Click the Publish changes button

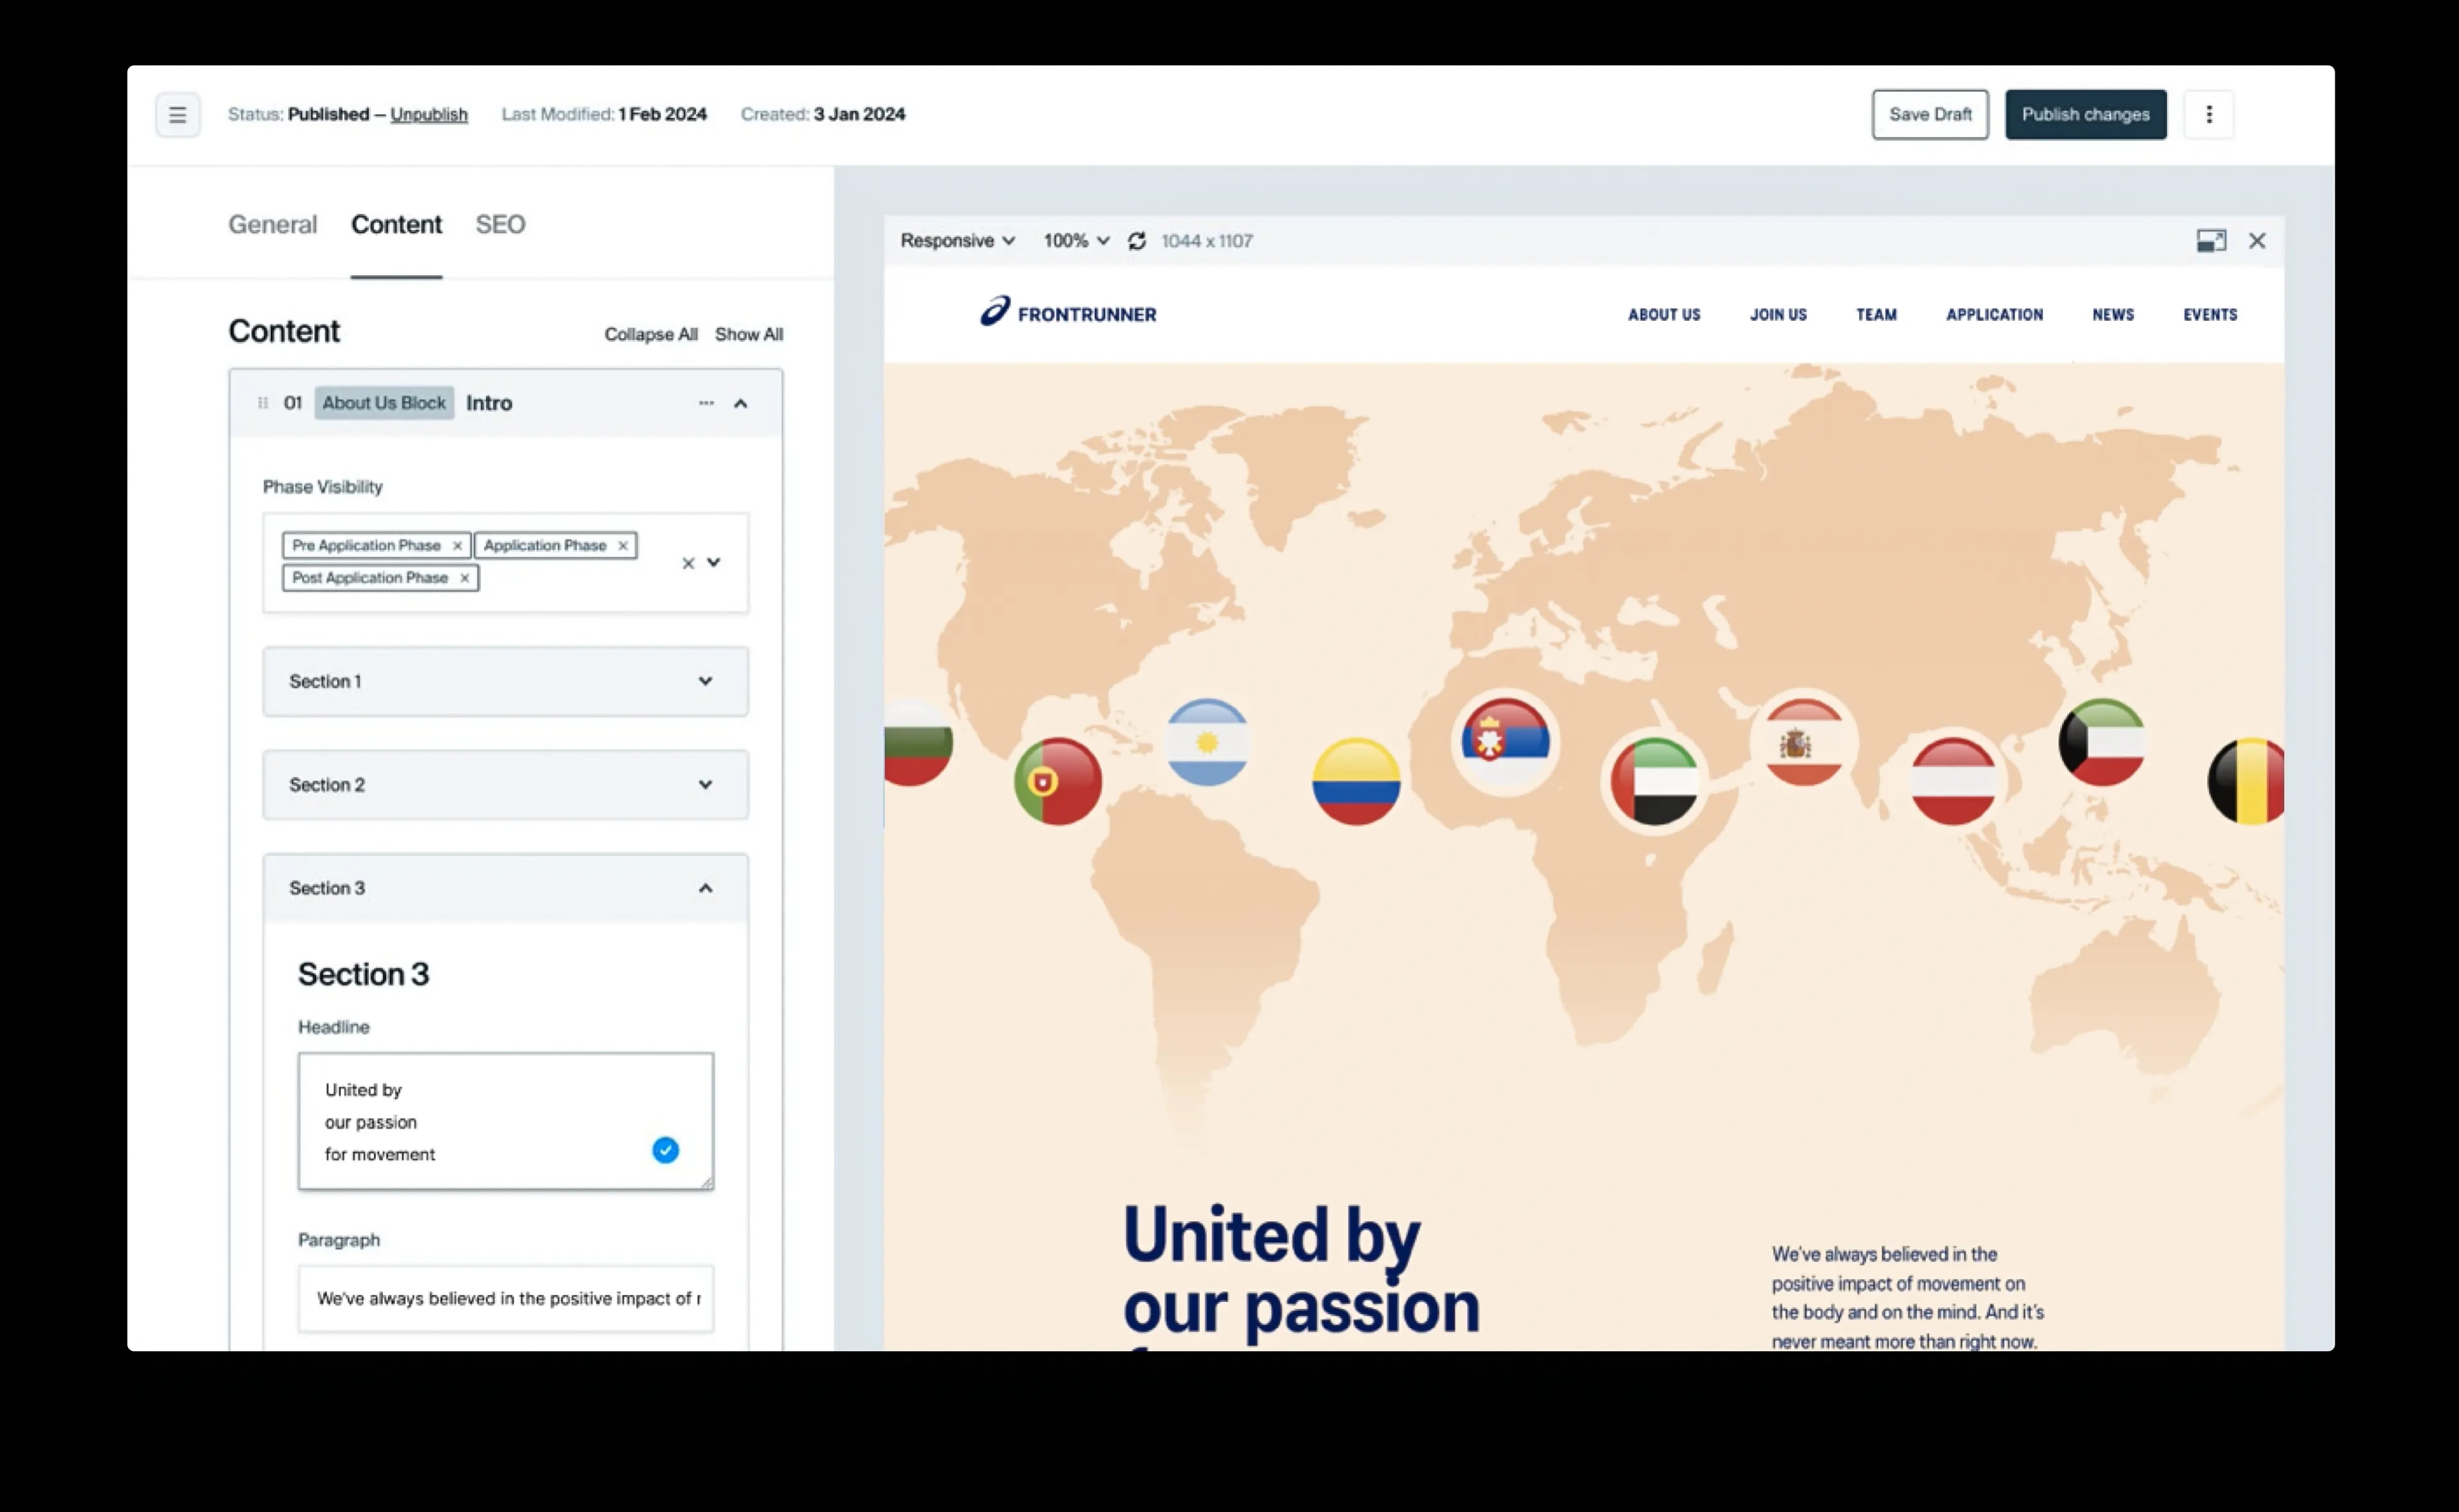click(x=2085, y=114)
